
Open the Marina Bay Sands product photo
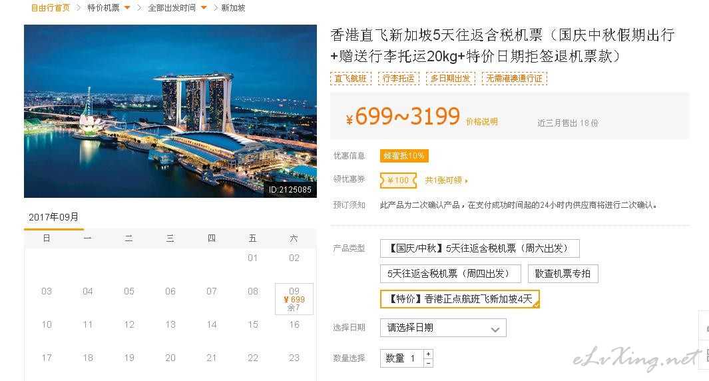[x=170, y=111]
